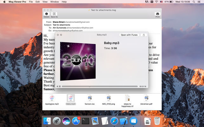This screenshot has height=127, width=204.
Task: Click the volume speaker icon in the player
Action: [57, 86]
